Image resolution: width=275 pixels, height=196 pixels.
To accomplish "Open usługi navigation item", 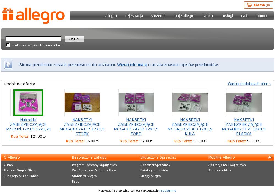I will (228, 16).
